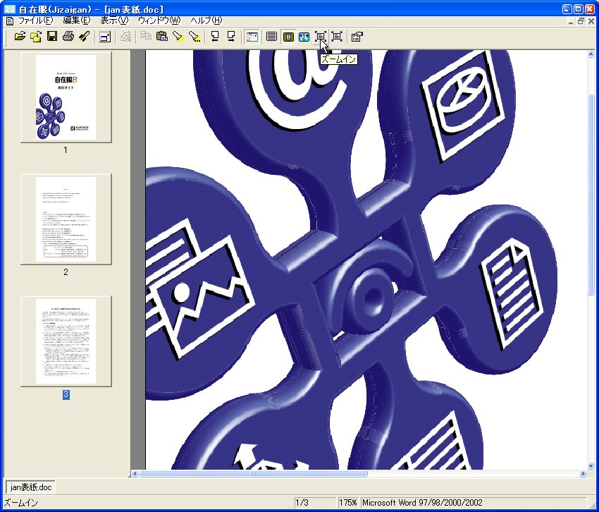The height and width of the screenshot is (512, 599).
Task: Click the second folder icon with stacked folders
Action: [36, 37]
